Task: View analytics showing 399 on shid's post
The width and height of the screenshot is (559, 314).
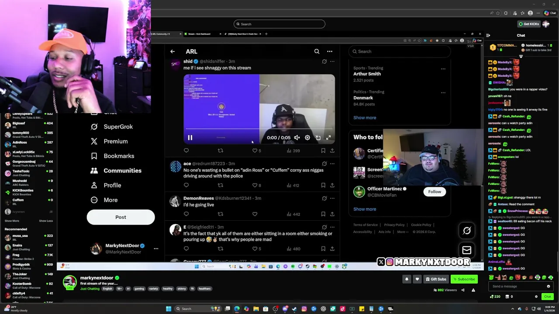Action: point(293,150)
